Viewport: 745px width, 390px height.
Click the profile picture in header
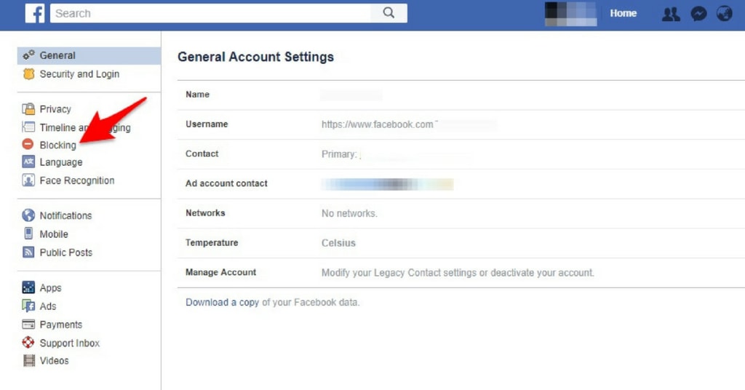click(570, 14)
